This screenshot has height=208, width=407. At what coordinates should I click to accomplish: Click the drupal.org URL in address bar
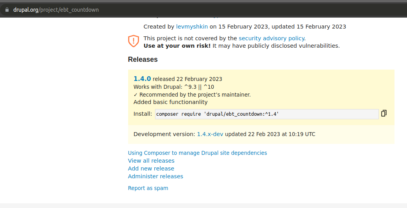coord(56,10)
